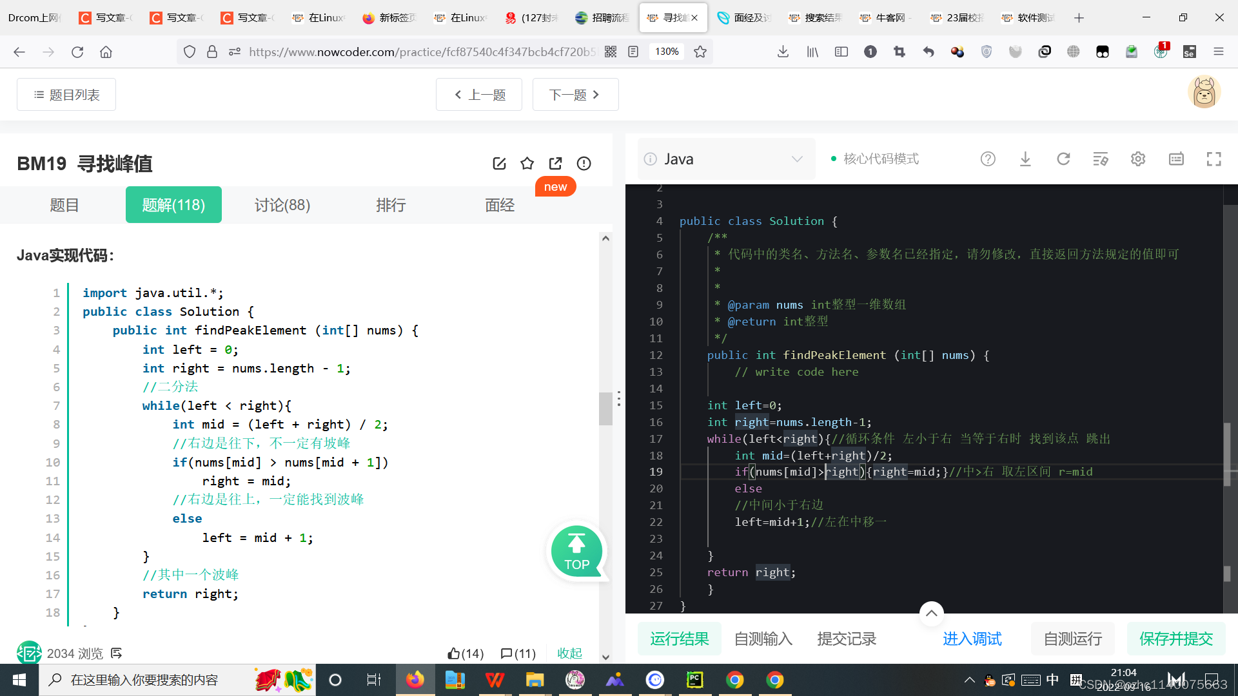
Task: Click the 保存并提交 submit button
Action: [1175, 639]
